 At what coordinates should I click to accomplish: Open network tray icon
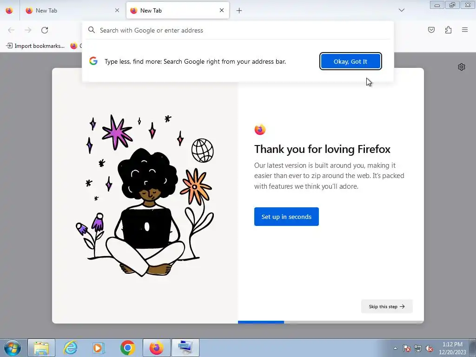pyautogui.click(x=418, y=348)
